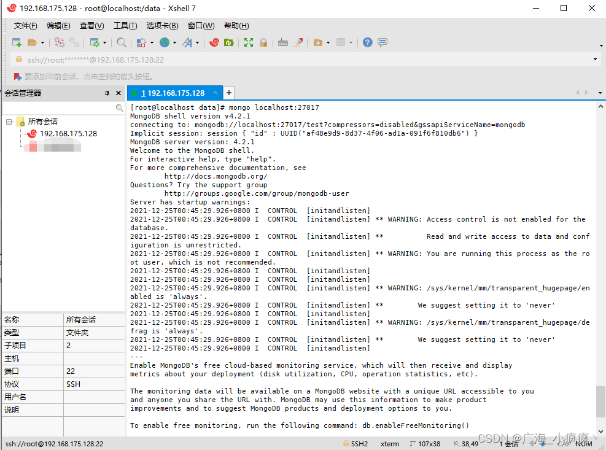Close the 192.168.175.128 tab
This screenshot has width=606, height=450.
[x=216, y=93]
